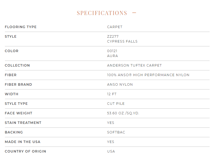Select the 12 FT width value
The height and width of the screenshot is (158, 214).
coord(112,94)
